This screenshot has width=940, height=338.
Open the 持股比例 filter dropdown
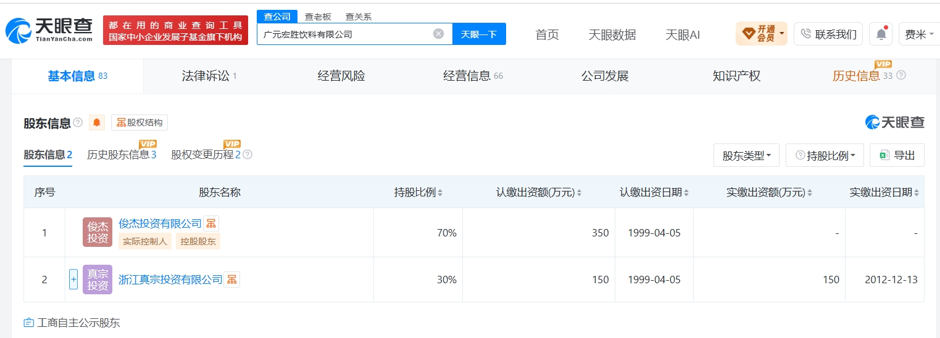tap(825, 155)
